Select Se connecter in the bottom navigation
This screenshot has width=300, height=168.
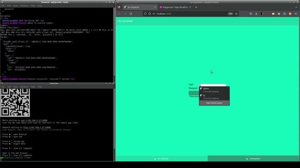coord(162,159)
